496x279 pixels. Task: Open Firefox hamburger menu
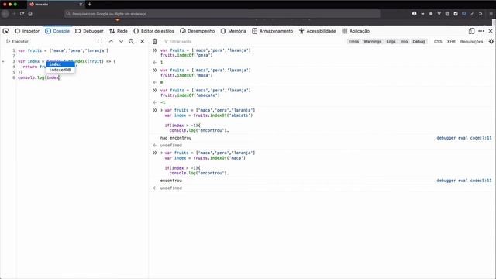[x=491, y=14]
